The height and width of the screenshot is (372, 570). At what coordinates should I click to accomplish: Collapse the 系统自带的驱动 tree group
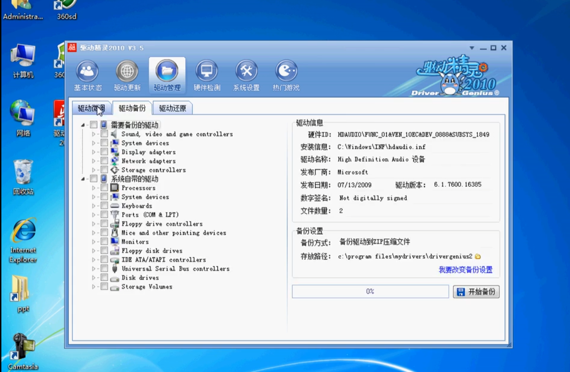pyautogui.click(x=83, y=179)
